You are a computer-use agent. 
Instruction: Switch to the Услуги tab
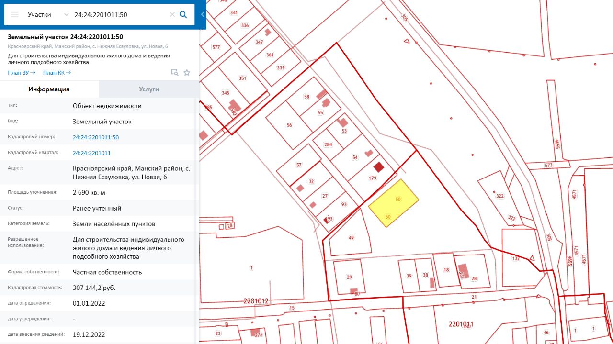[x=149, y=89]
